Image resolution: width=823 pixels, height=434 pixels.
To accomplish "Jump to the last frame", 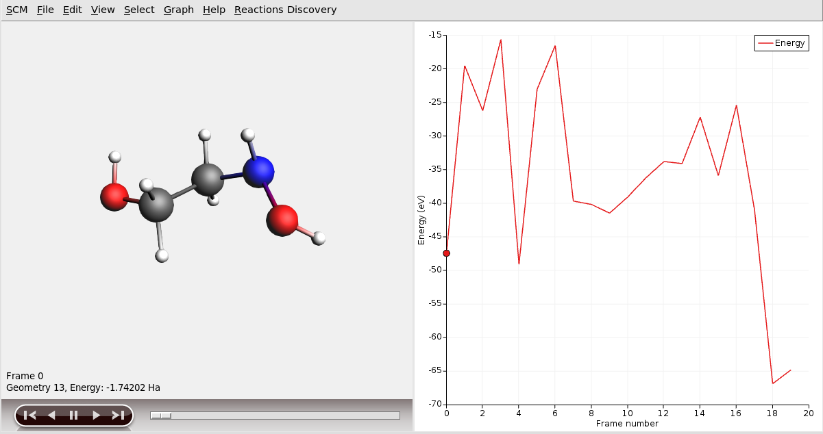I will [118, 415].
